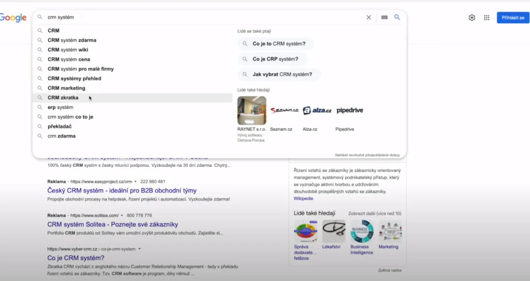This screenshot has height=281, width=530.
Task: Open the Google apps grid
Action: pos(487,18)
